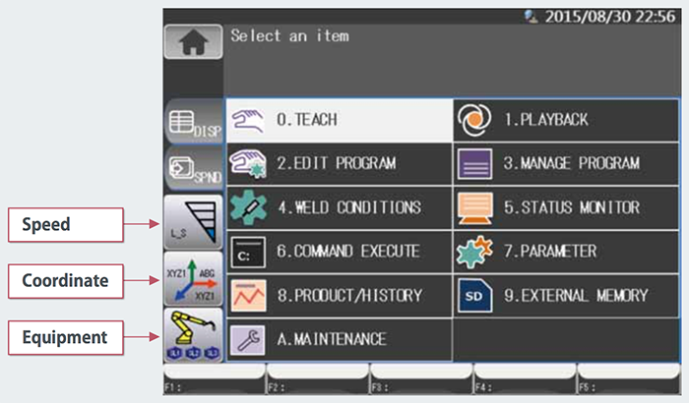Open 7.PARAMETER settings
The width and height of the screenshot is (689, 403).
click(566, 252)
